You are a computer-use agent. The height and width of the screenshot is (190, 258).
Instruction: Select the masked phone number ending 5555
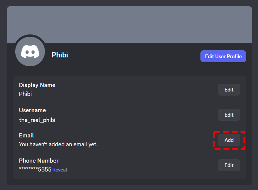tap(35, 170)
